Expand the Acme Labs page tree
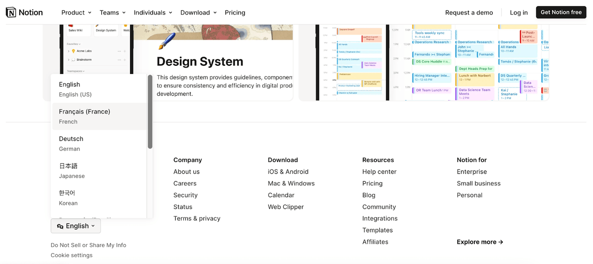Viewport: 593px width, 264px height. 69,51
